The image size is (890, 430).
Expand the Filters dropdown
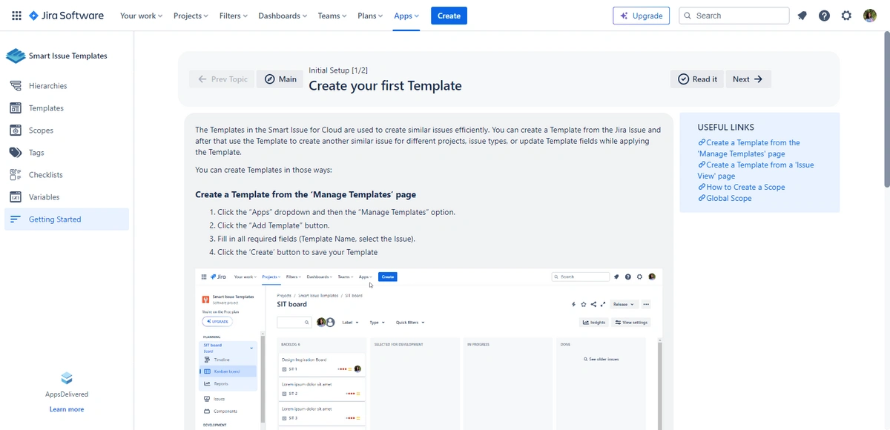pos(233,16)
